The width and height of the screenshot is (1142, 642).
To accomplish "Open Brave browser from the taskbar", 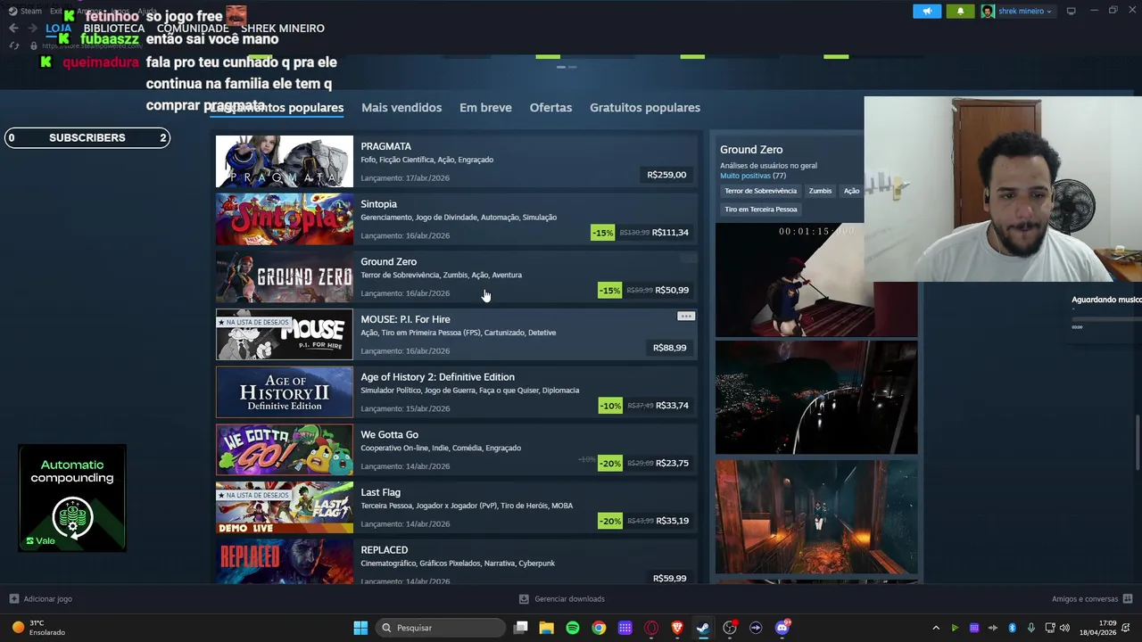I will [677, 628].
